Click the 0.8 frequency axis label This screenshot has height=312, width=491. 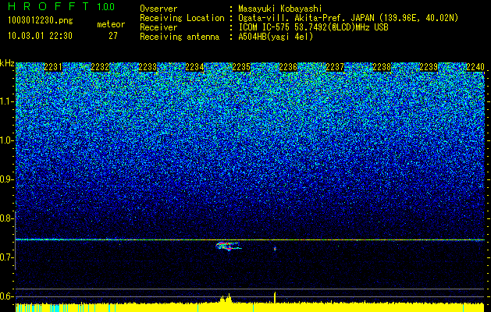[6, 218]
